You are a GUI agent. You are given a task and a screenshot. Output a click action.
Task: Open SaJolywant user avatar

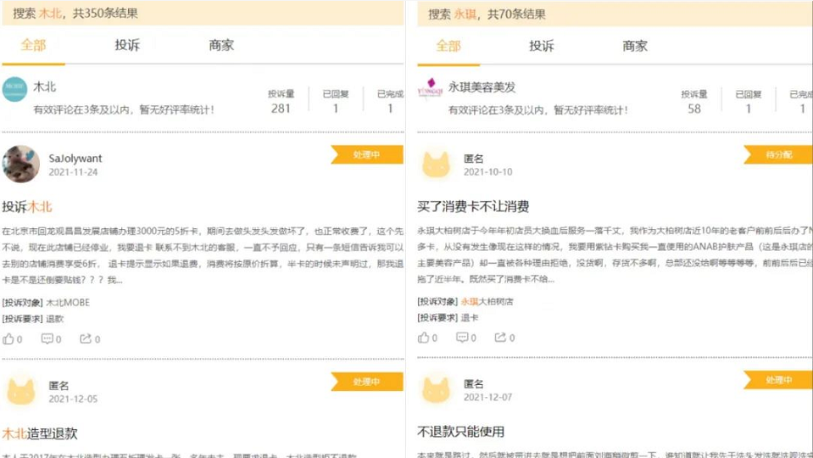click(20, 164)
